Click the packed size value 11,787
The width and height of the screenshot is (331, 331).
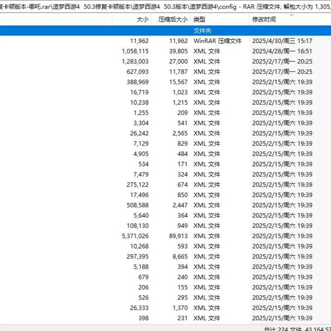coord(178,72)
